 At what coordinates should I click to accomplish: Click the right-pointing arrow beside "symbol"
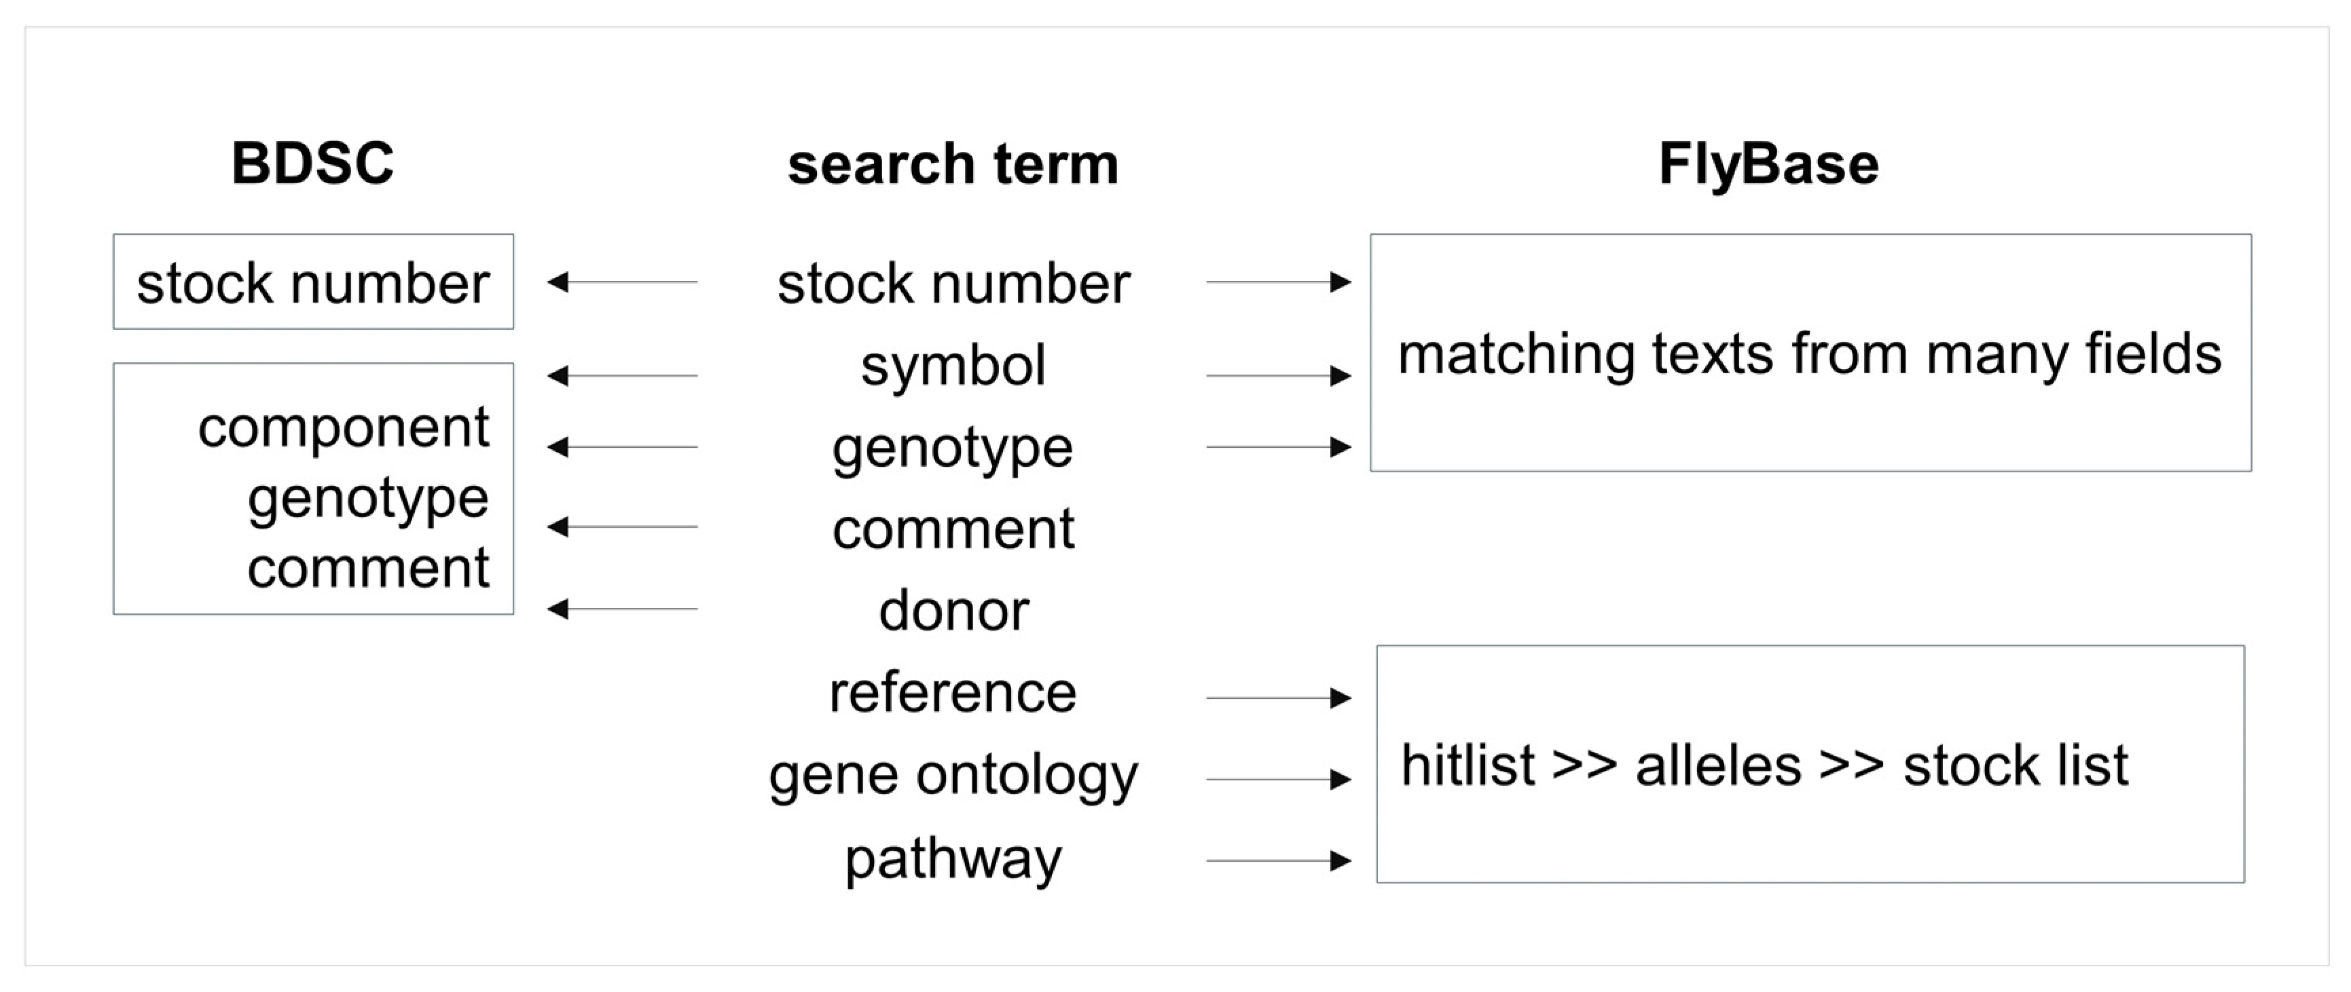(x=1279, y=376)
